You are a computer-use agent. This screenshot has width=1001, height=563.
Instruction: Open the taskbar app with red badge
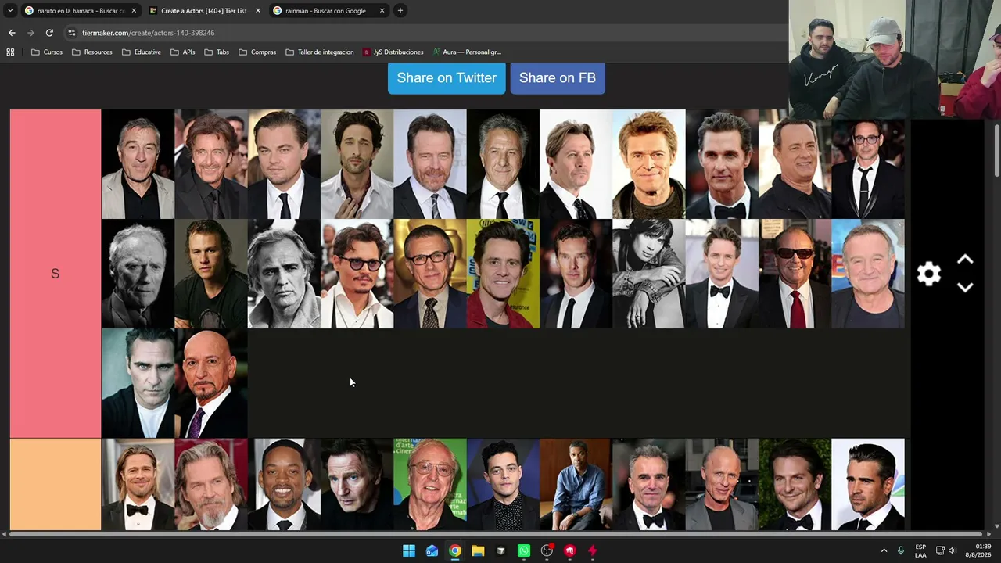pyautogui.click(x=547, y=550)
